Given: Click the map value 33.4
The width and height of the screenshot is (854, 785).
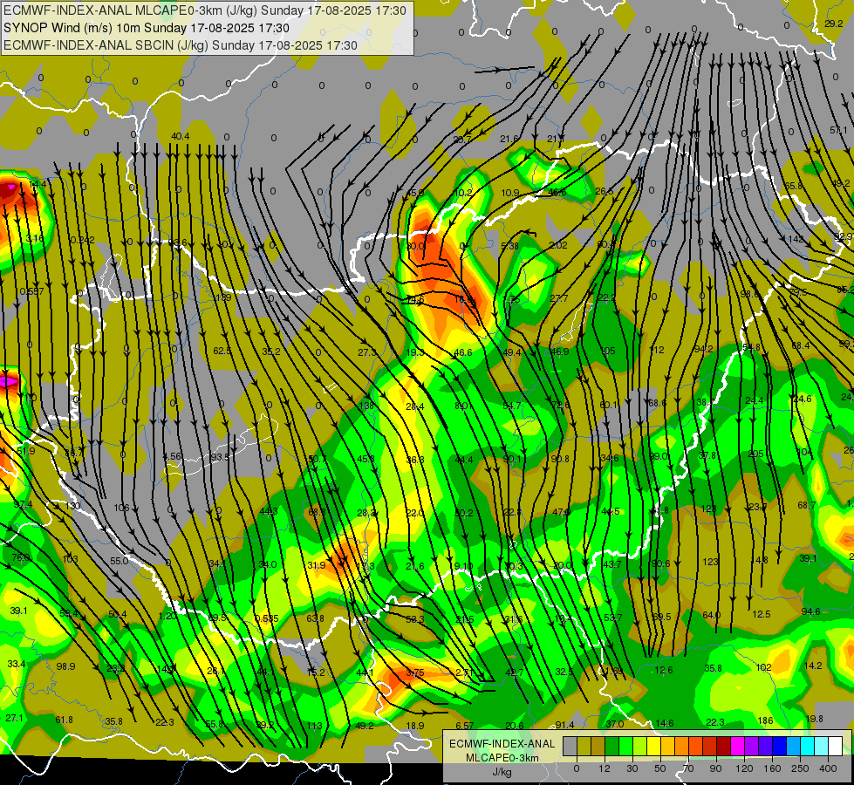Looking at the screenshot, I should tap(17, 664).
